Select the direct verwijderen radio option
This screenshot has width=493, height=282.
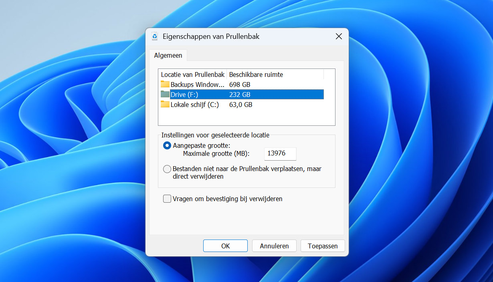tap(167, 169)
